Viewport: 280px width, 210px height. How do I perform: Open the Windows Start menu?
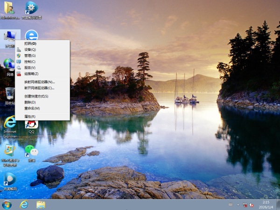click(x=7, y=204)
